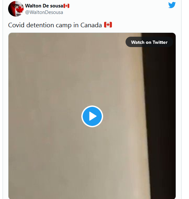
Task: Click the word Canada in tweet text
Action: [x=91, y=25]
